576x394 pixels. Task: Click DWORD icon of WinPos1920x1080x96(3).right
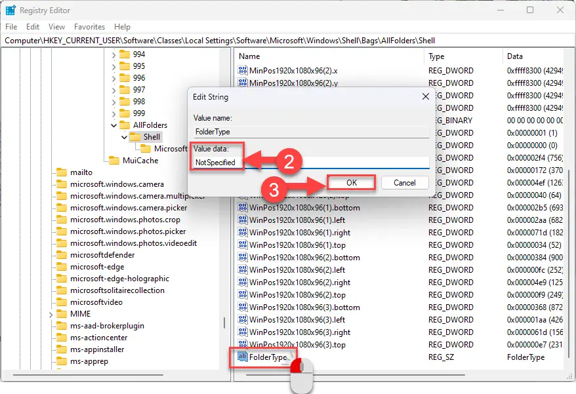pyautogui.click(x=243, y=332)
